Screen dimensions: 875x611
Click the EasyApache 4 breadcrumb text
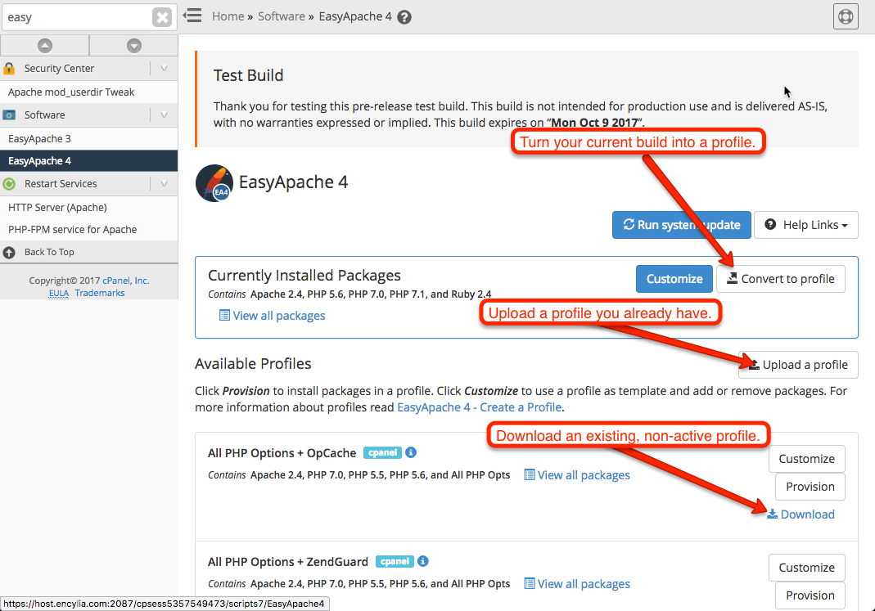click(355, 16)
